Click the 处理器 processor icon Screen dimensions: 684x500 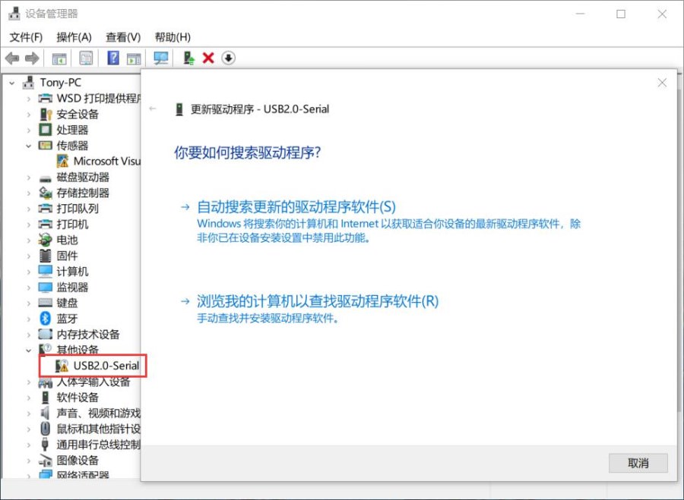[x=46, y=130]
